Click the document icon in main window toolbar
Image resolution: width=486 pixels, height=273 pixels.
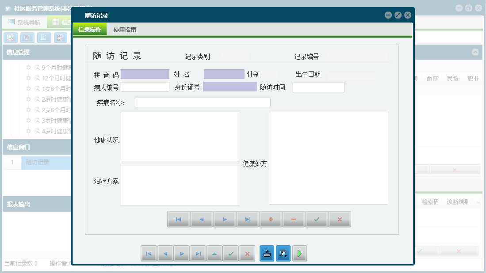click(x=44, y=38)
